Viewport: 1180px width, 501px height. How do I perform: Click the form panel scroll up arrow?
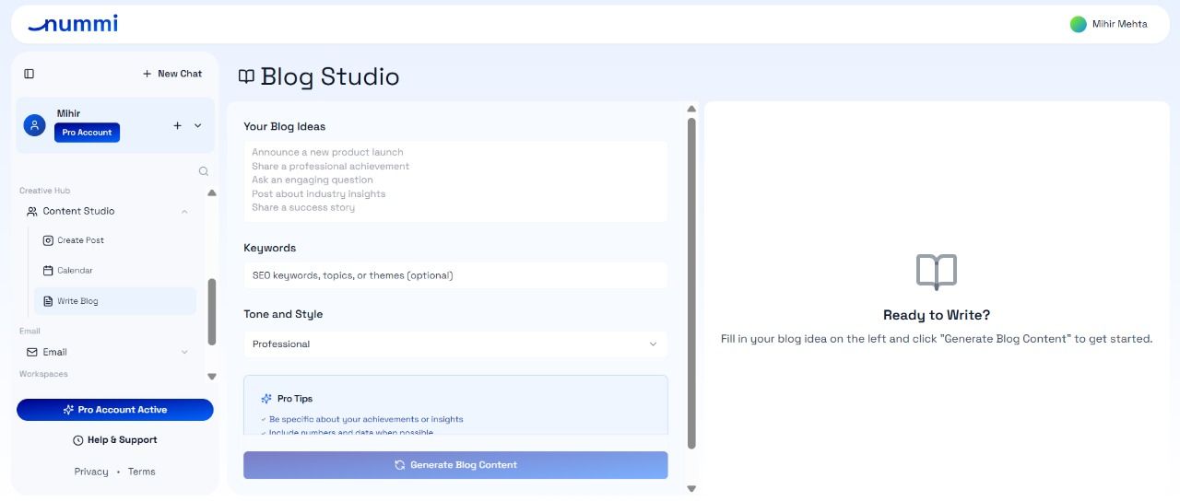pos(691,110)
